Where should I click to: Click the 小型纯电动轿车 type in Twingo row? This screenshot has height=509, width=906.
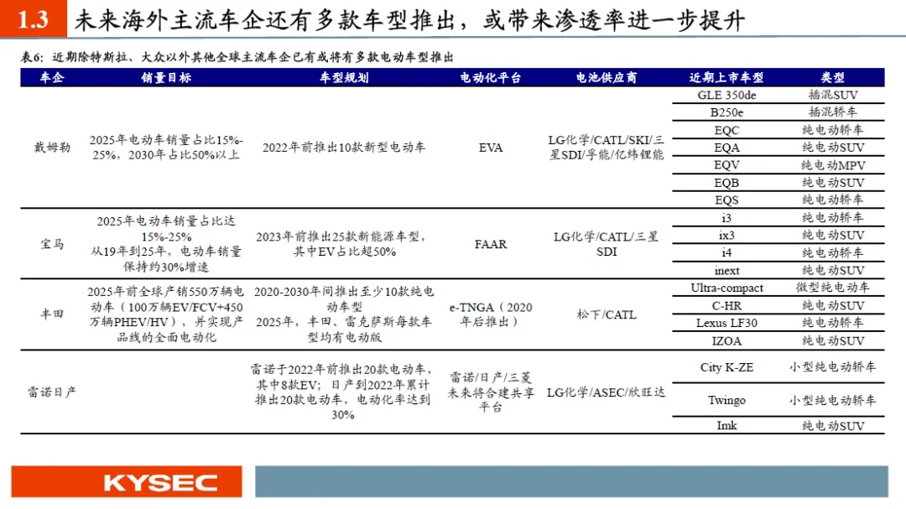[x=833, y=400]
